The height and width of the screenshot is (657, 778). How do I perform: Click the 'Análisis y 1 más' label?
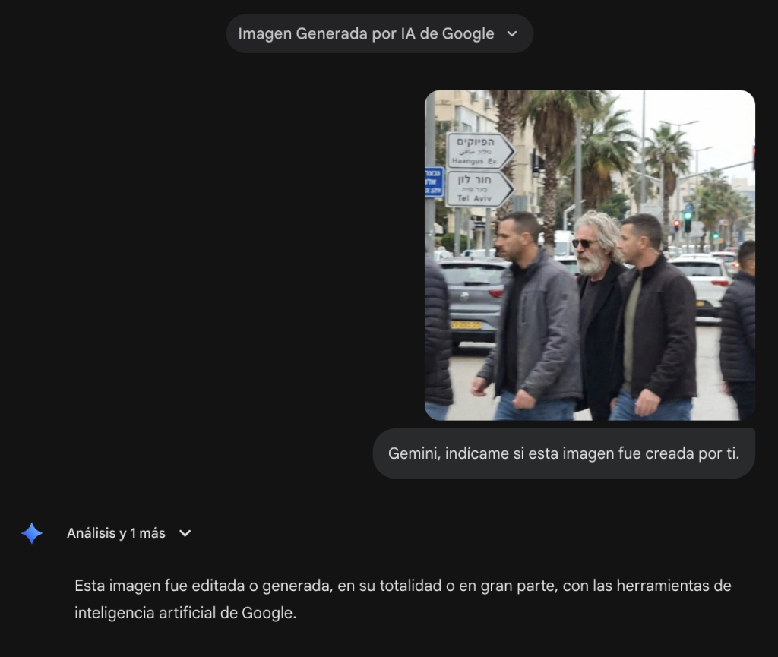click(x=116, y=533)
